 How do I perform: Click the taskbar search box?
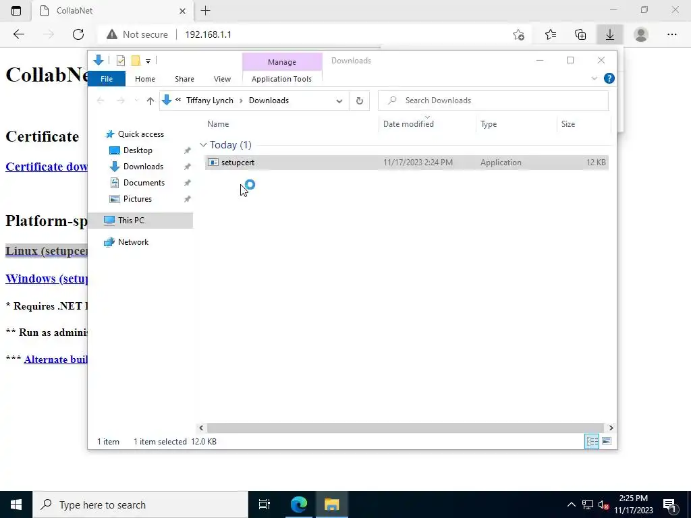tap(140, 505)
